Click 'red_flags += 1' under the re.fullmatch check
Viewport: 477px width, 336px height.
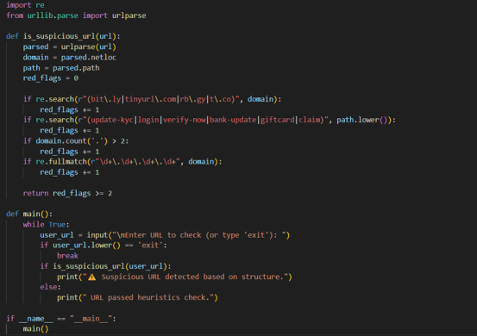click(x=70, y=172)
